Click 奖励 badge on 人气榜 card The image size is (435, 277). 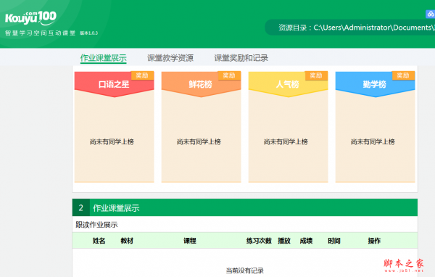[x=316, y=75]
